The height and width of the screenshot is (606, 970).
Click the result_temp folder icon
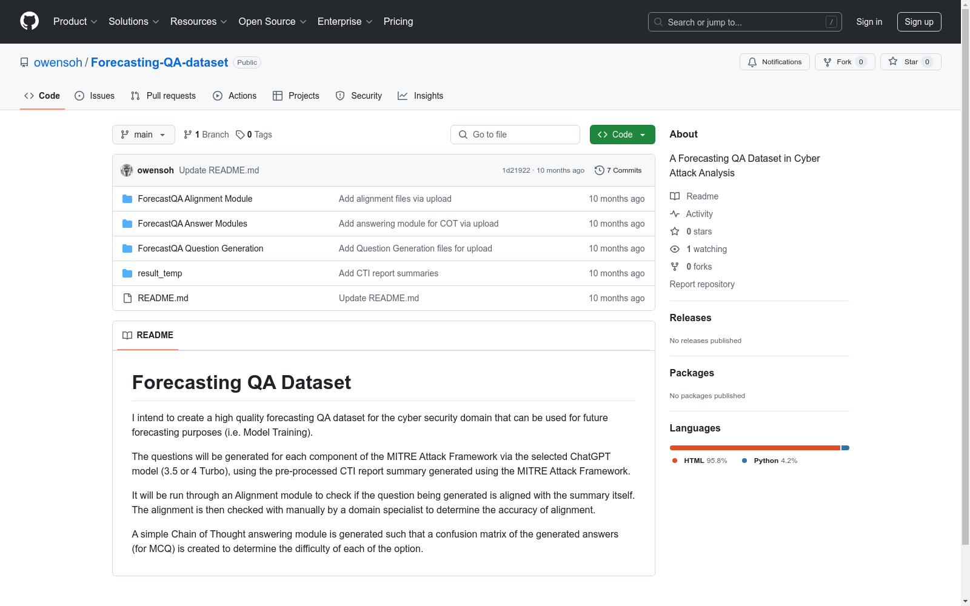127,273
